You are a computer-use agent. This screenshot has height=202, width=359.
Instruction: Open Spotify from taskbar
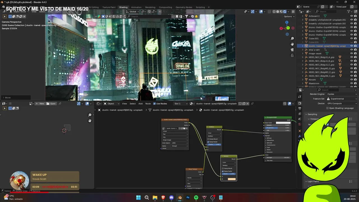[x=196, y=198]
